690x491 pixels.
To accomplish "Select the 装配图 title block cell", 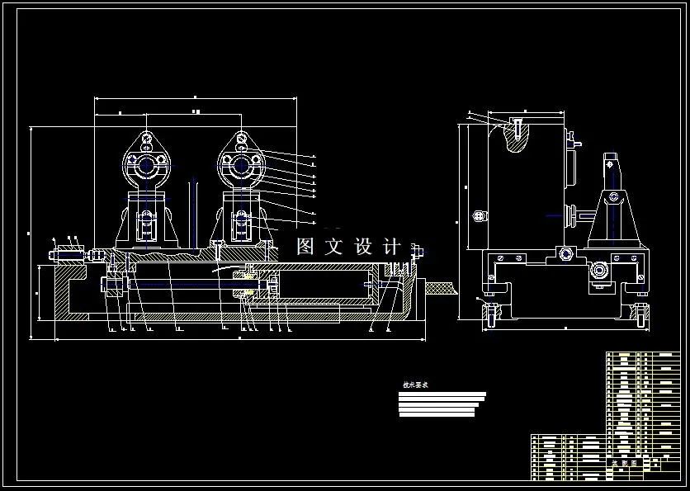I will [x=625, y=462].
